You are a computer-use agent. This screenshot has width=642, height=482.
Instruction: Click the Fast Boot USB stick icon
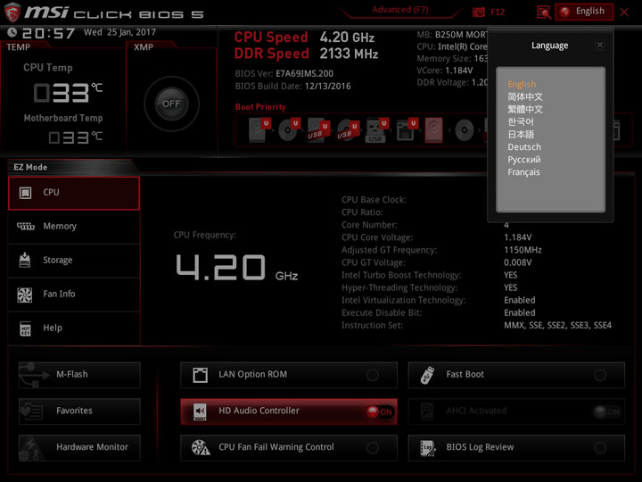[427, 375]
